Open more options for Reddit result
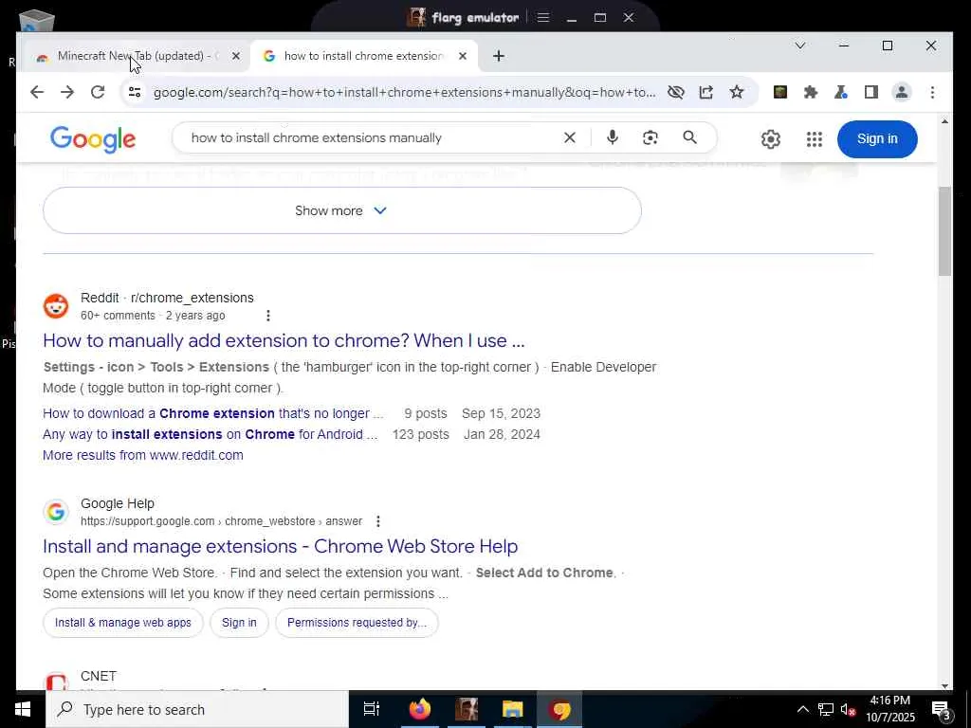Viewport: 971px width, 728px height. tap(268, 316)
